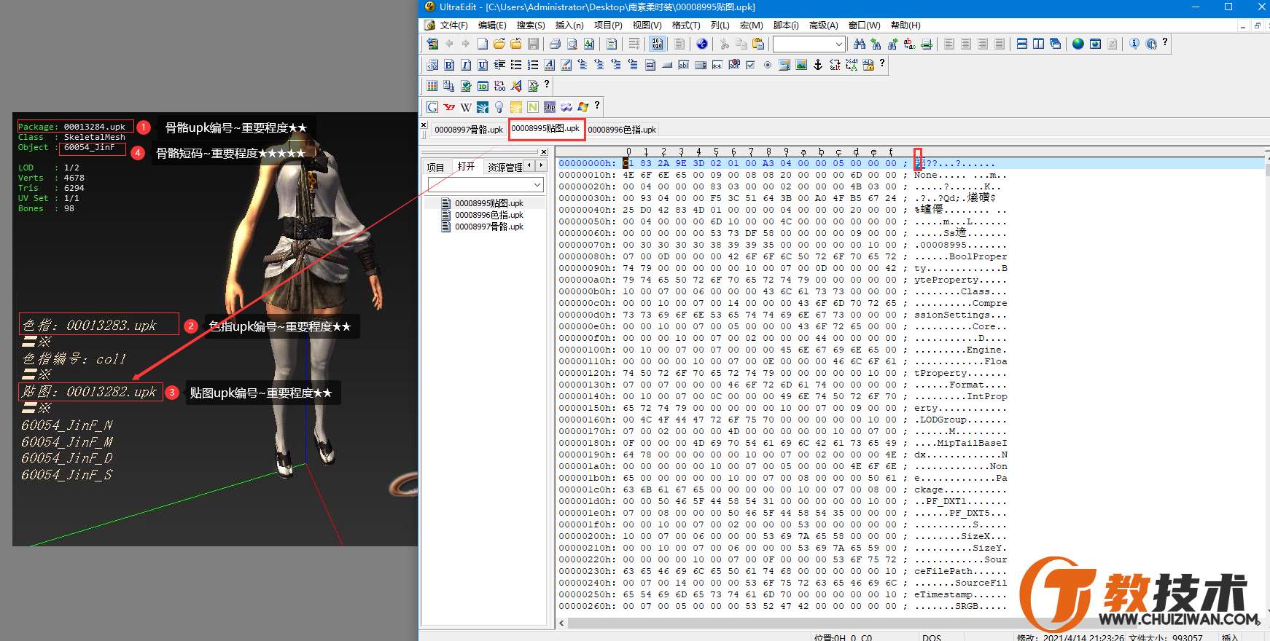This screenshot has width=1270, height=641.
Task: Create a new file with the blank page icon
Action: point(483,44)
